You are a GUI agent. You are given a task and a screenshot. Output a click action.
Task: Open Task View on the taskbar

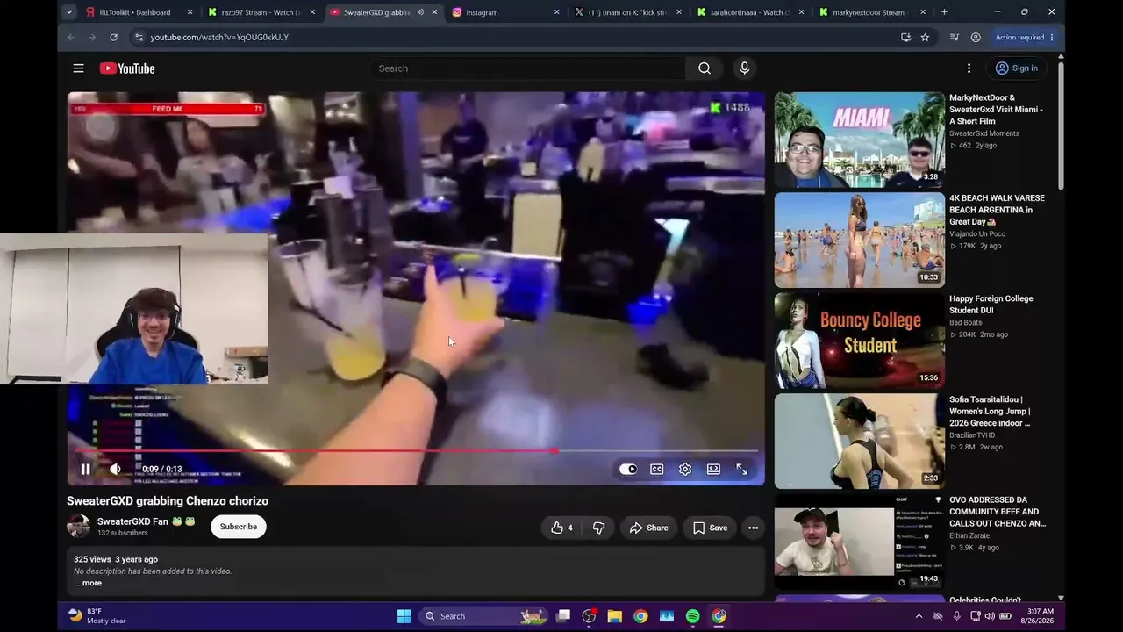(563, 616)
